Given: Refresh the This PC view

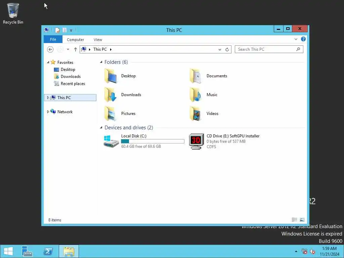Looking at the screenshot, I should [x=227, y=50].
